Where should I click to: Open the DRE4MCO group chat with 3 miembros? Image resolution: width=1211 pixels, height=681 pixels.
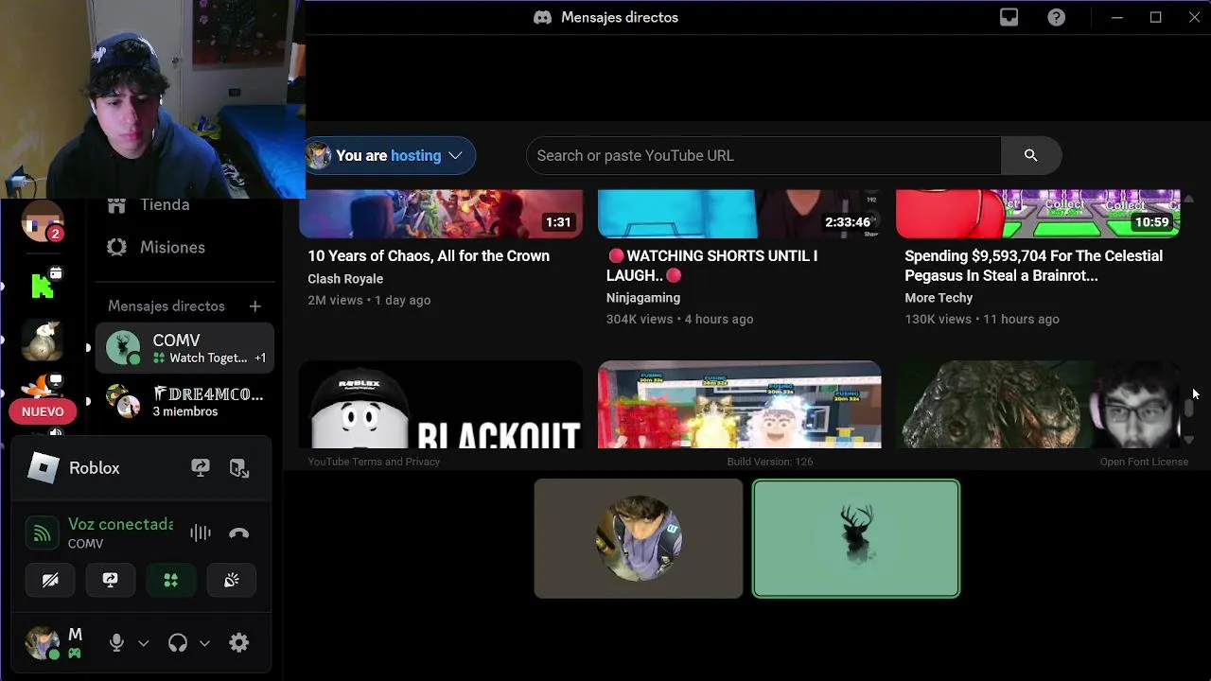[184, 402]
